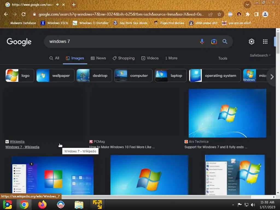This screenshot has height=210, width=280.
Task: Launch Firefox from the taskbar
Action: [x=42, y=205]
